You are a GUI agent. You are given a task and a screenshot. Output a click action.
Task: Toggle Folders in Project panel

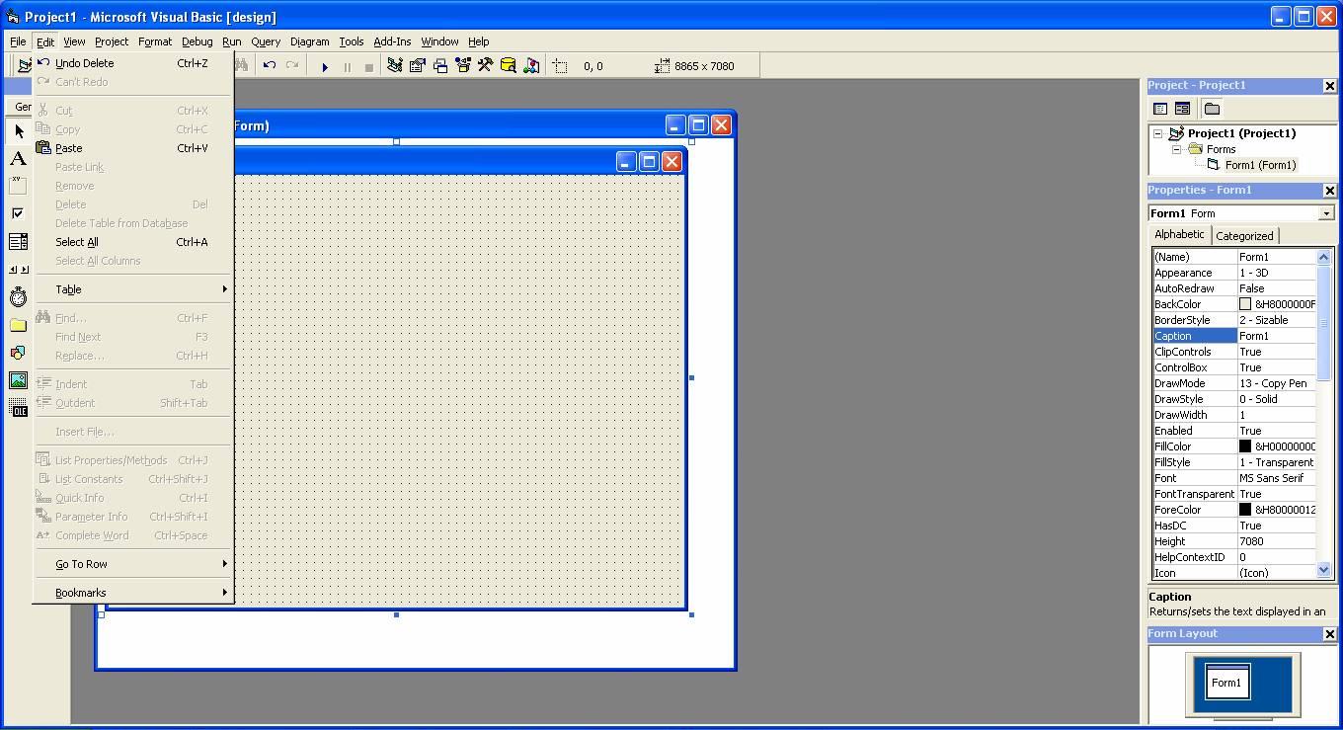click(1212, 109)
